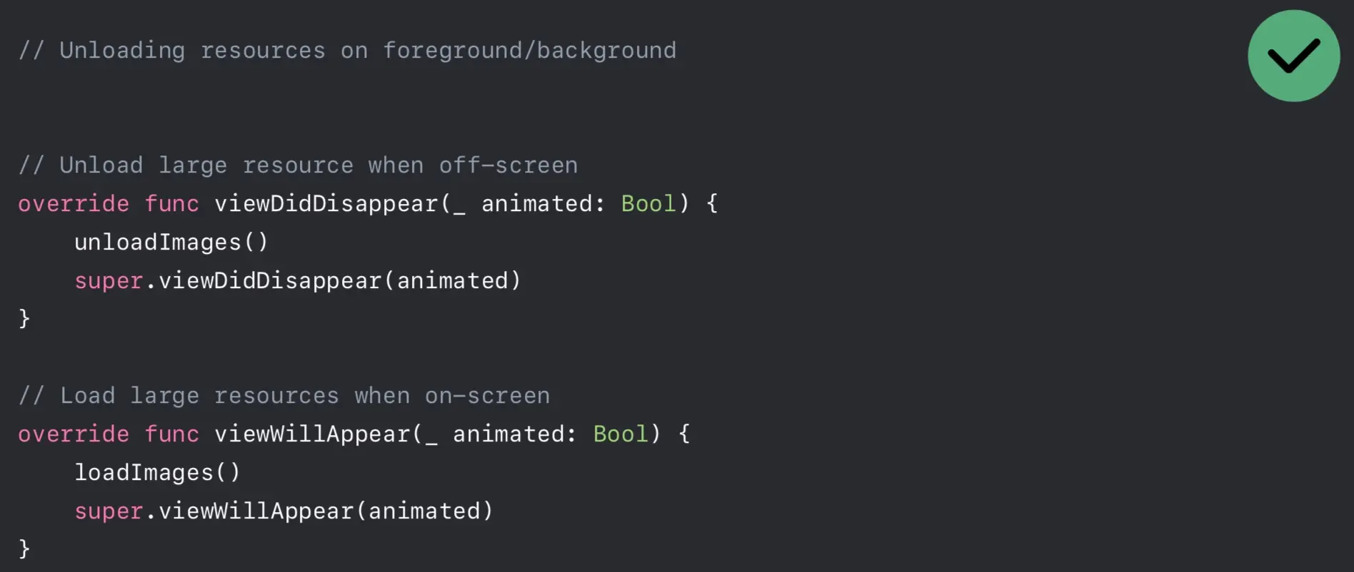Click the viewDidDisappear(animated) super call
1354x572 pixels.
pos(340,281)
